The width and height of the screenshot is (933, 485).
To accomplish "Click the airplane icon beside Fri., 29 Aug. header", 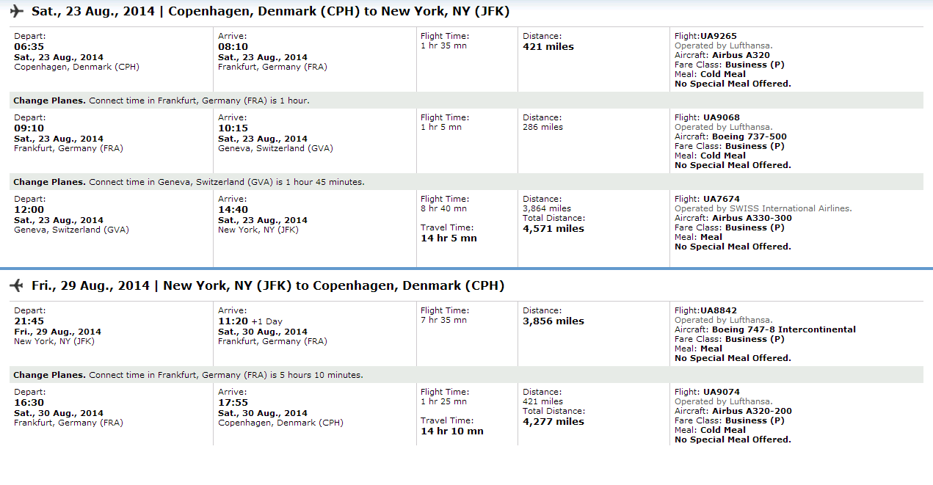I will 17,285.
